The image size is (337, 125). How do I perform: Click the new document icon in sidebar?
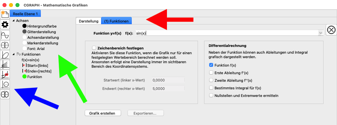pos(5,14)
